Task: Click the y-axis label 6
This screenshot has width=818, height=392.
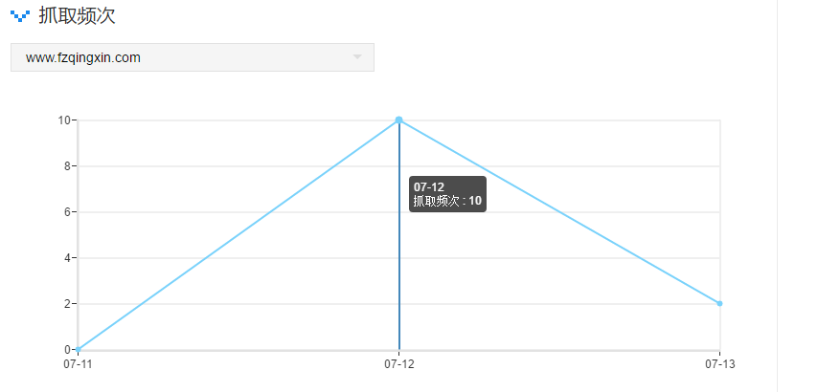Action: pyautogui.click(x=67, y=212)
